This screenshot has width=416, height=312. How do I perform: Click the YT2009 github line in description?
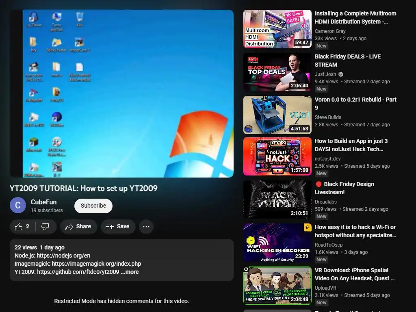coord(67,272)
